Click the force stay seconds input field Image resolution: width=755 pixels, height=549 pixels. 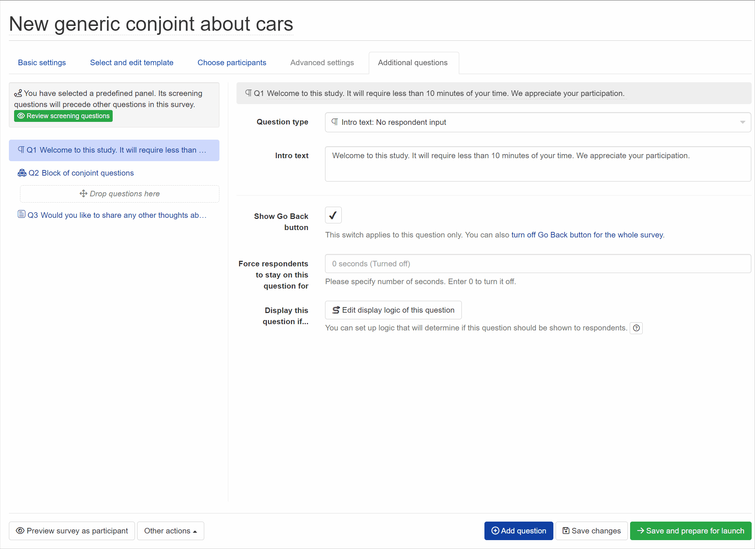[538, 264]
